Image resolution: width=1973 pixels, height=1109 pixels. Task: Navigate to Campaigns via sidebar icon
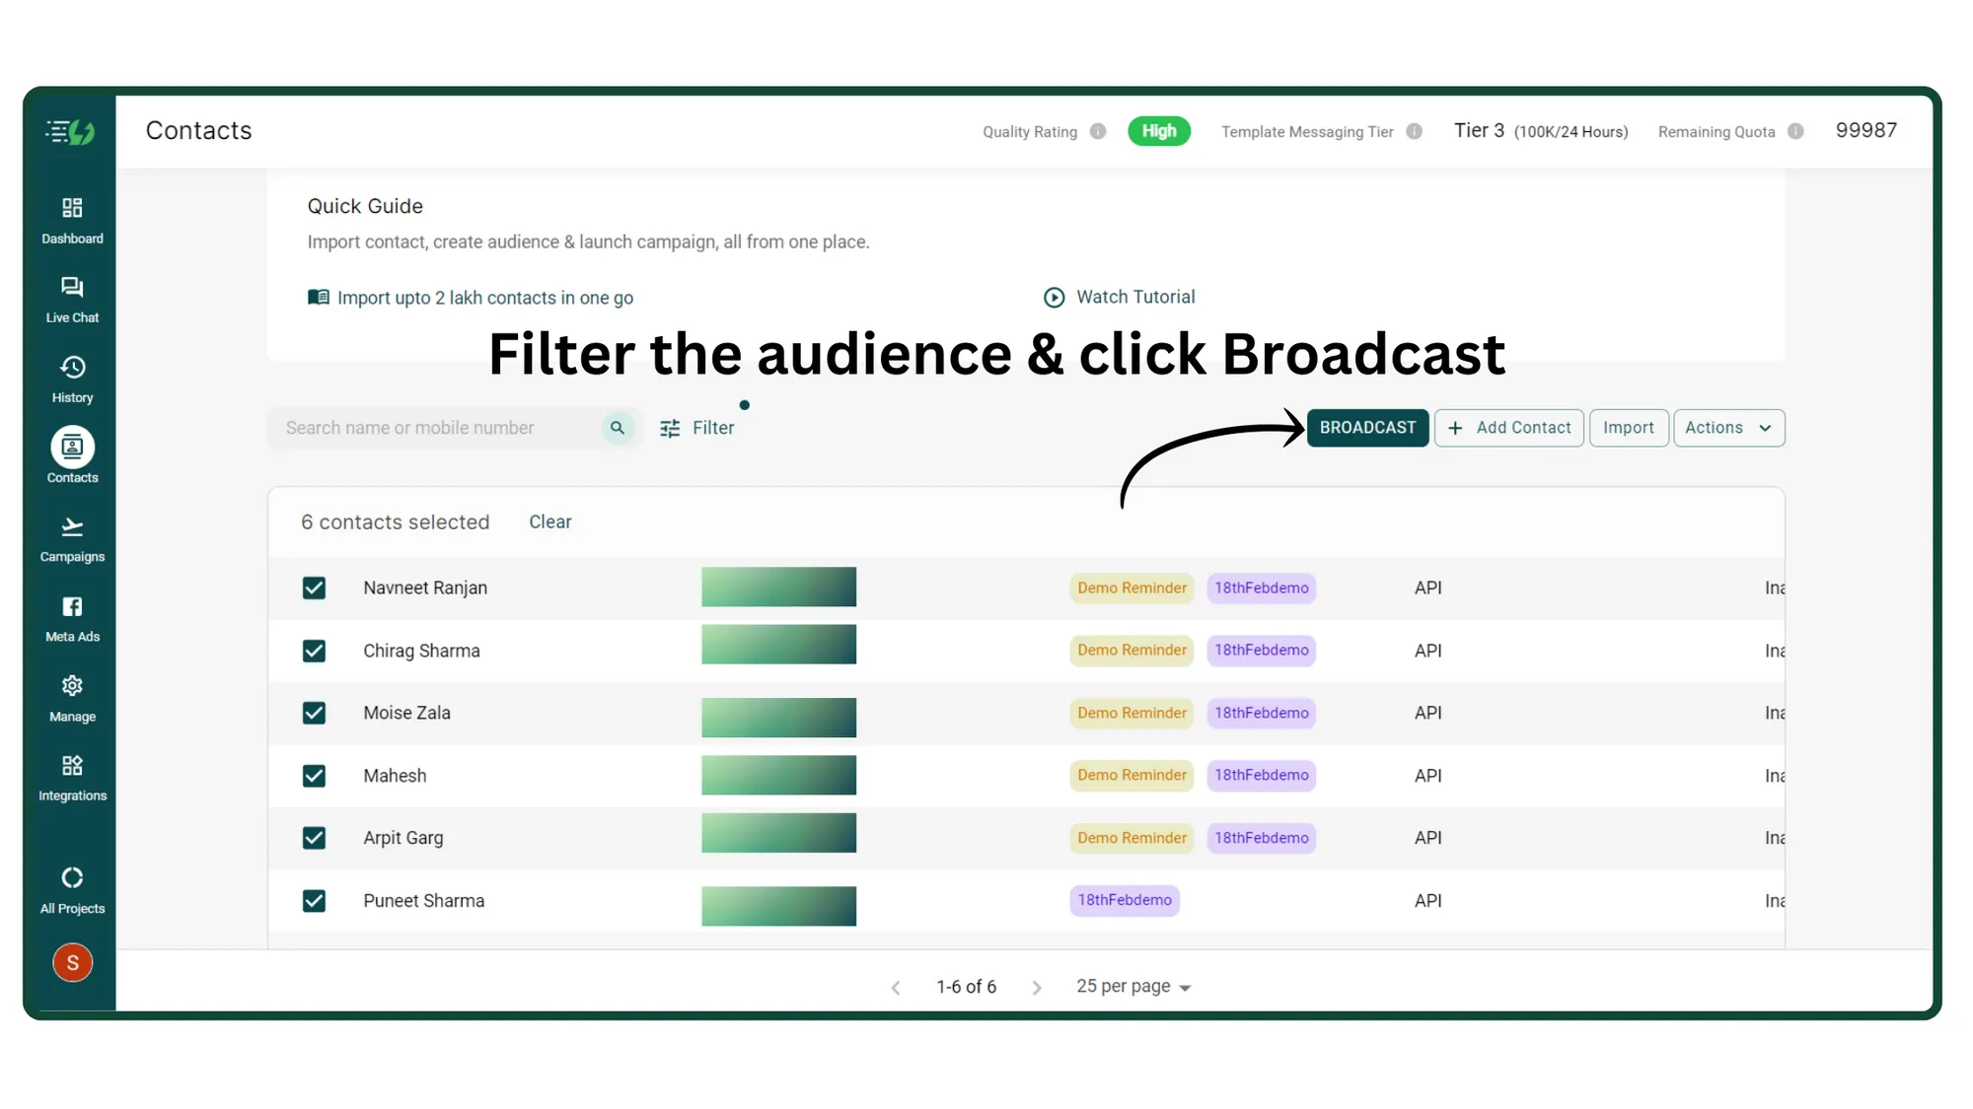tap(72, 536)
